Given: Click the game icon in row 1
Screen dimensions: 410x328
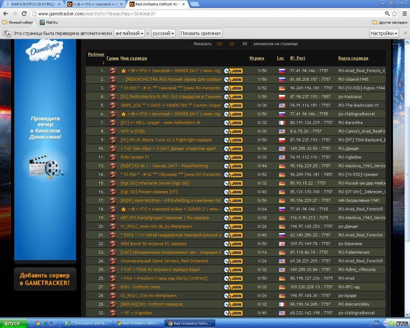Looking at the screenshot, I should (113, 70).
